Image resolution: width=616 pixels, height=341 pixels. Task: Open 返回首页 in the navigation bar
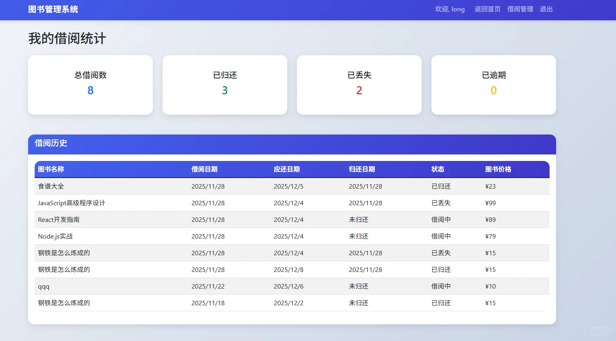click(487, 9)
